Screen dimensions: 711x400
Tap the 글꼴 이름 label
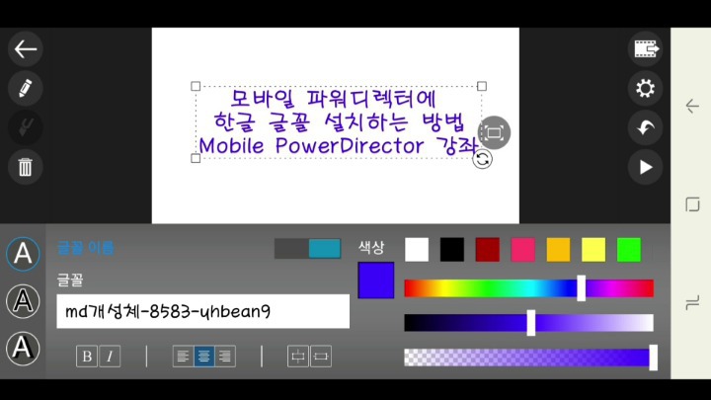tap(86, 248)
